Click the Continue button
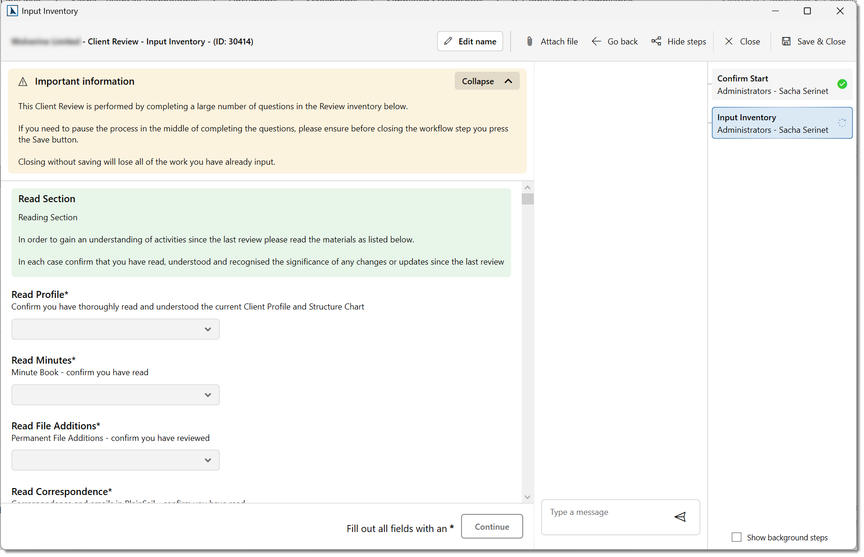The image size is (864, 557). pos(492,526)
